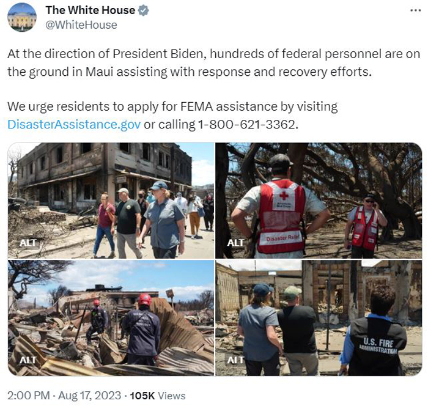Click the blue verified badge icon
The height and width of the screenshot is (406, 428).
pyautogui.click(x=143, y=10)
